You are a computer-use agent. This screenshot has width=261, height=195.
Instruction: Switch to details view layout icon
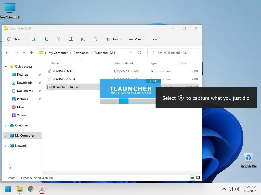click(x=193, y=178)
